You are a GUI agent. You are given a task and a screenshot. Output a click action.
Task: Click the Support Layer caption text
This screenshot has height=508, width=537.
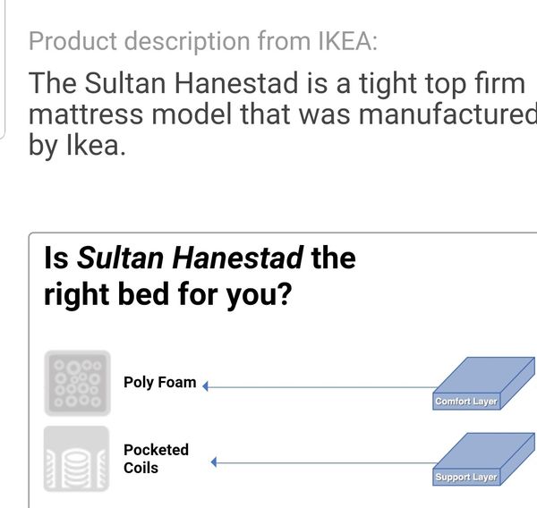point(465,477)
